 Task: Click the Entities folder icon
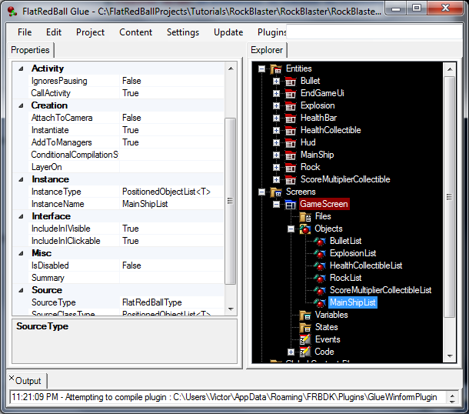[x=276, y=68]
